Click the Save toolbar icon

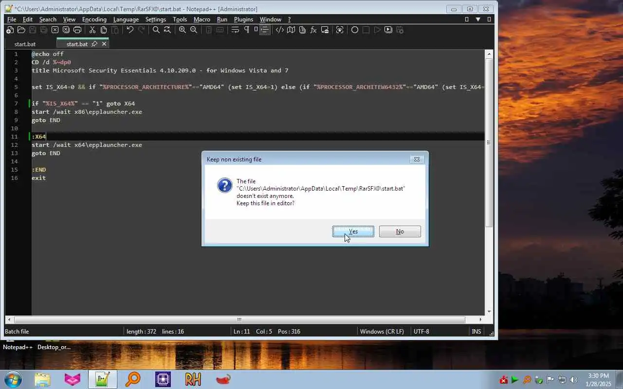(33, 30)
